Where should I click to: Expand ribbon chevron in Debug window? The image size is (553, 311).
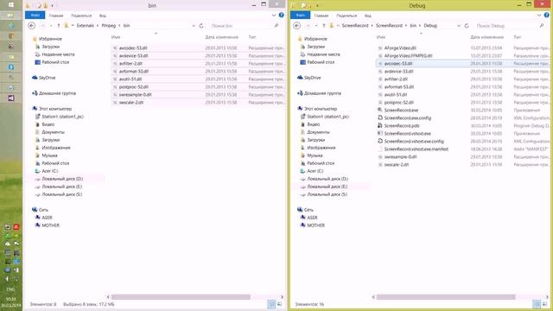click(x=539, y=16)
